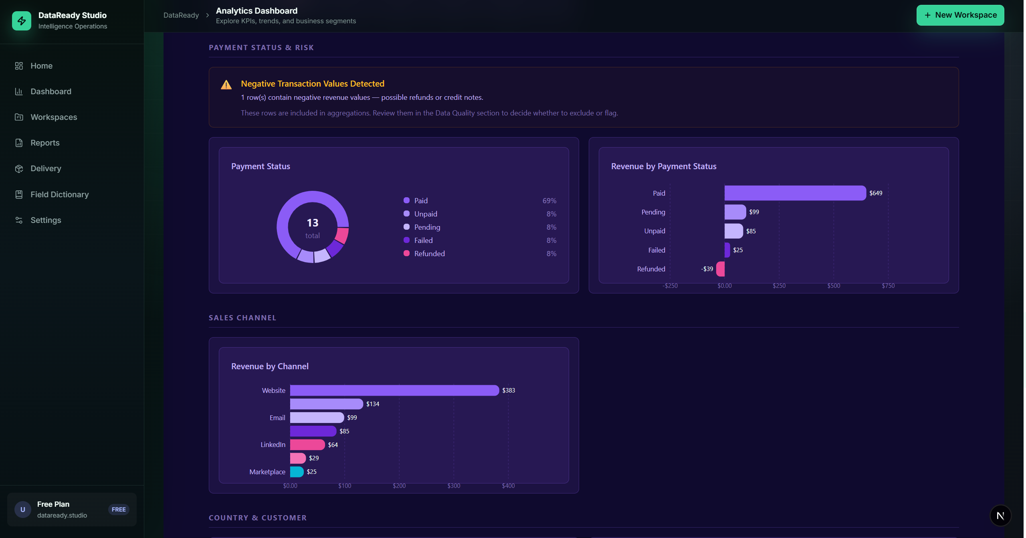The image size is (1026, 538).
Task: Click the Delivery package icon
Action: [19, 168]
